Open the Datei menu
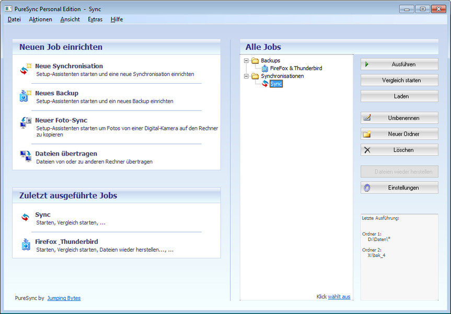 tap(14, 19)
